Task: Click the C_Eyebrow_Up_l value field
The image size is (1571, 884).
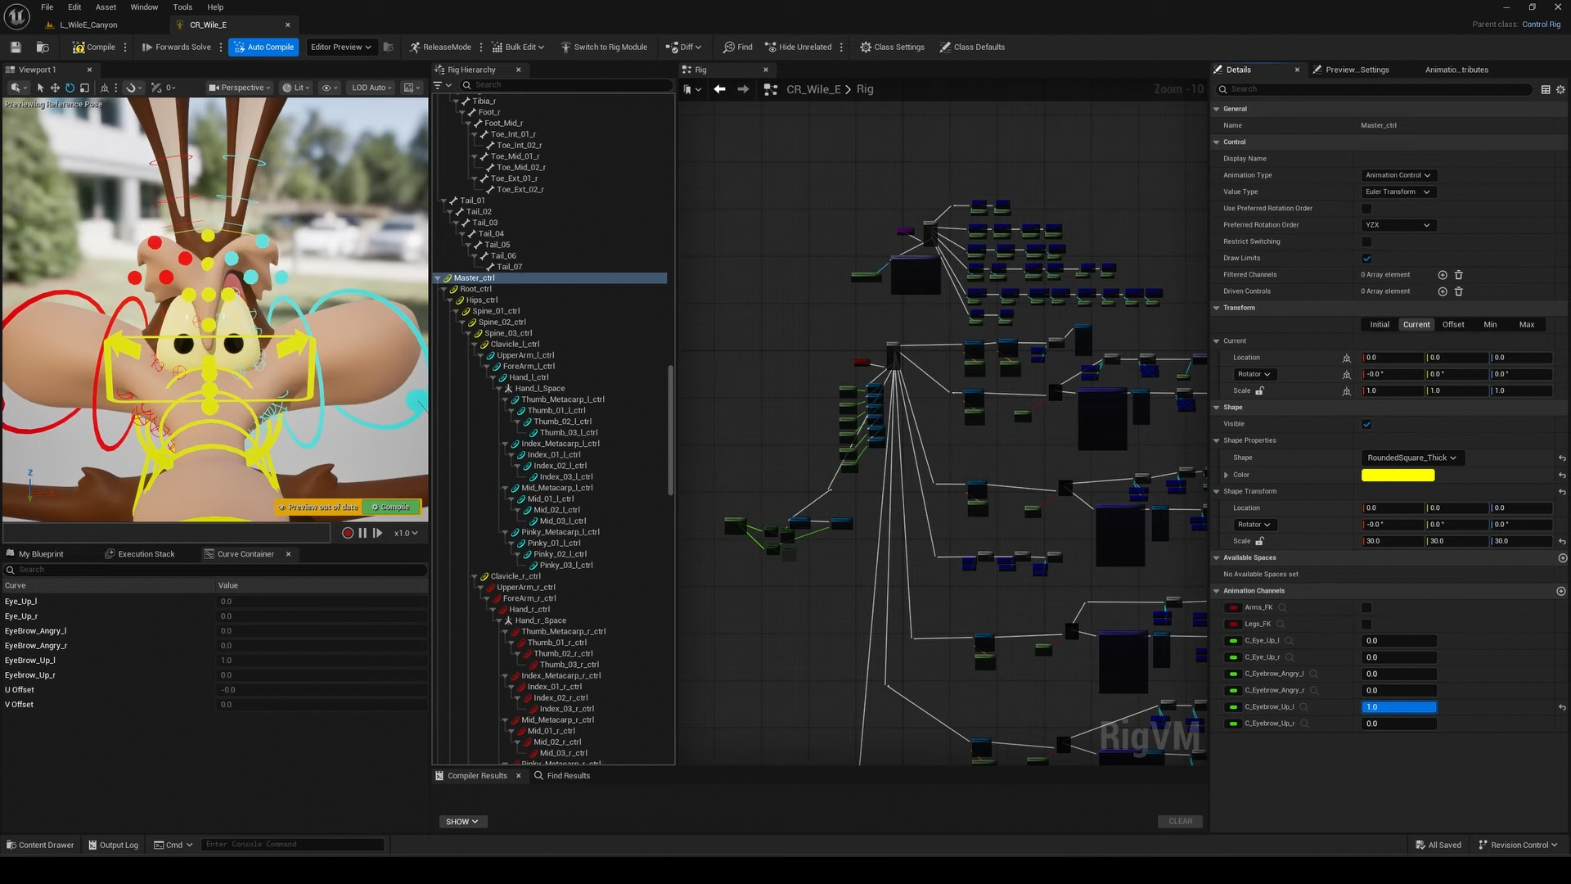Action: point(1398,707)
